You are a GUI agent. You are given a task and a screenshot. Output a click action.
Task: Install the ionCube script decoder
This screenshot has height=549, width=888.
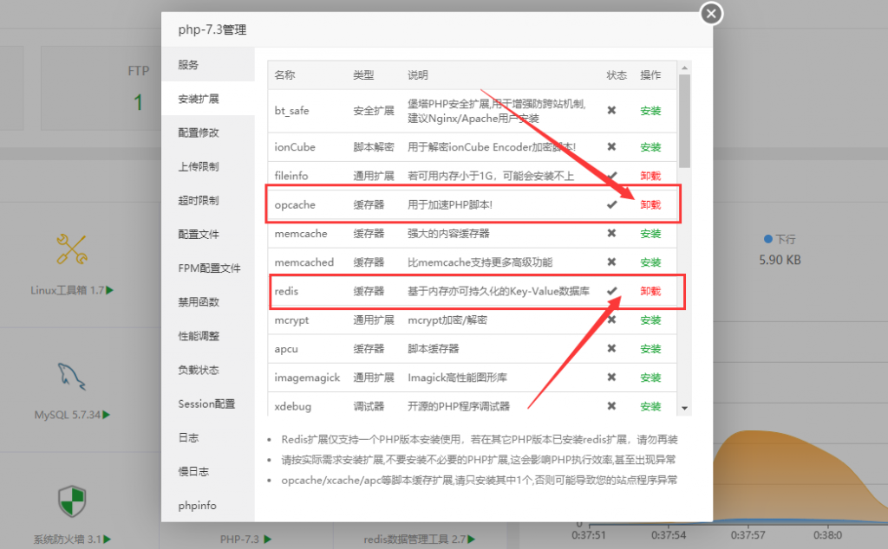[x=650, y=146]
